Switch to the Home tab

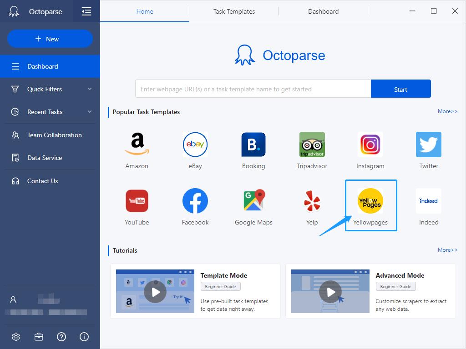(x=145, y=11)
